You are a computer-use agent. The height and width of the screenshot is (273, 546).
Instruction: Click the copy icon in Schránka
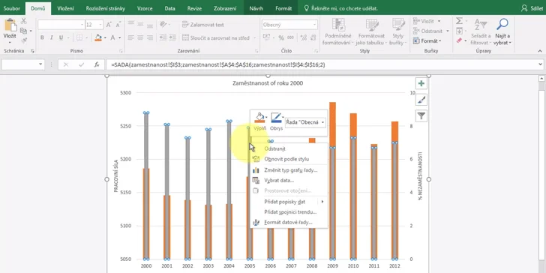pyautogui.click(x=23, y=31)
